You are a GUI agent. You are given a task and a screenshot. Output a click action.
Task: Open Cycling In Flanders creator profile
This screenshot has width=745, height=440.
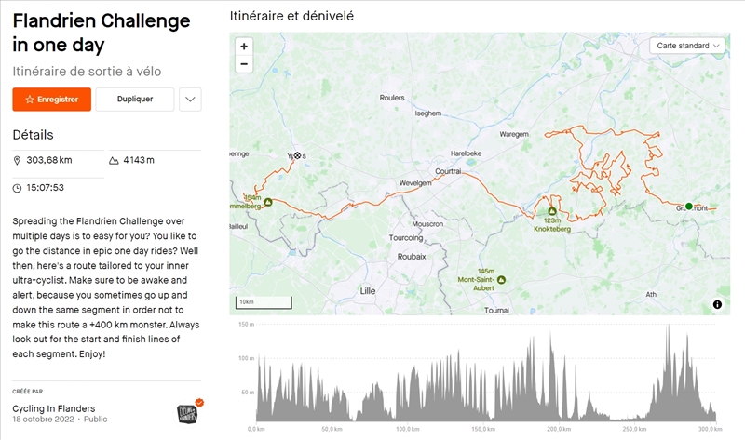click(53, 408)
